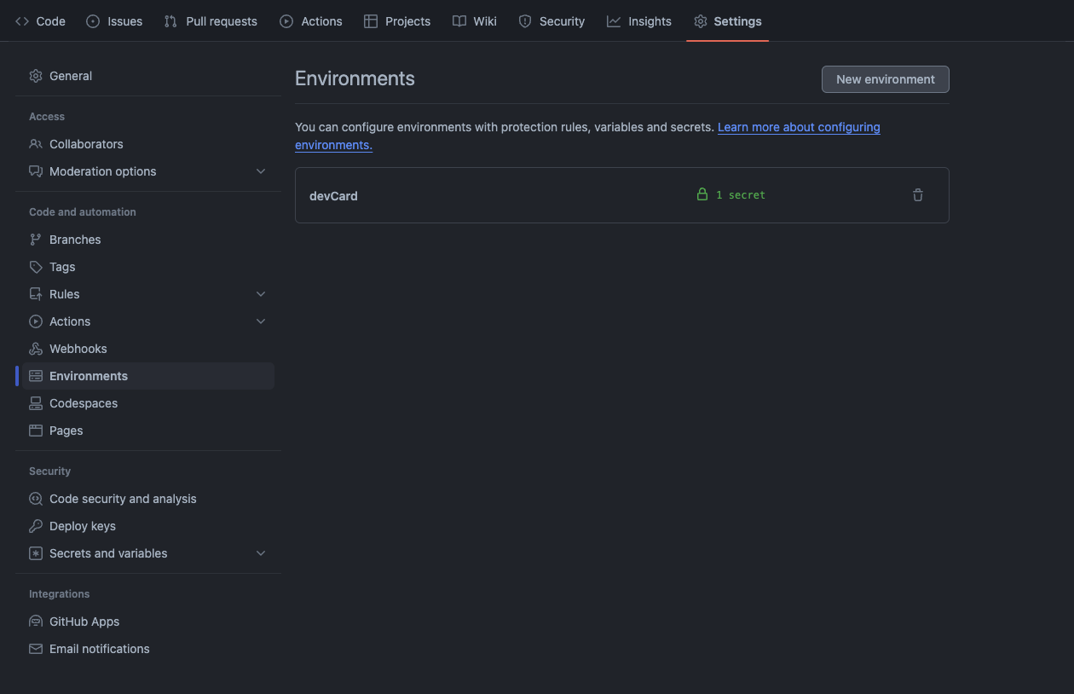This screenshot has height=694, width=1074.
Task: Expand Secrets and variables chevron
Action: [261, 553]
